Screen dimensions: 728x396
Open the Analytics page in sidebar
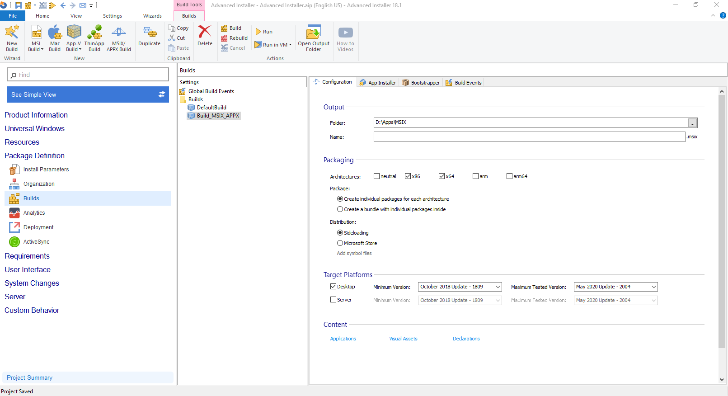point(34,213)
